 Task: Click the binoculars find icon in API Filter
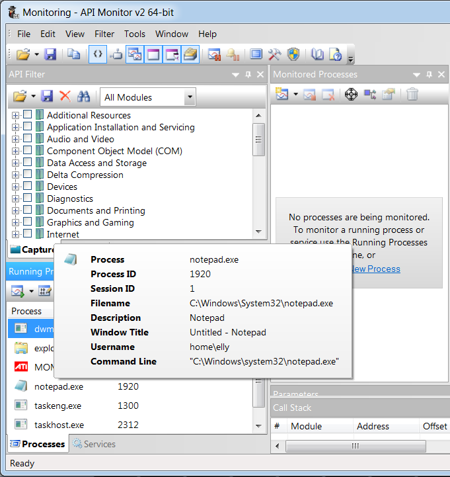coord(83,97)
